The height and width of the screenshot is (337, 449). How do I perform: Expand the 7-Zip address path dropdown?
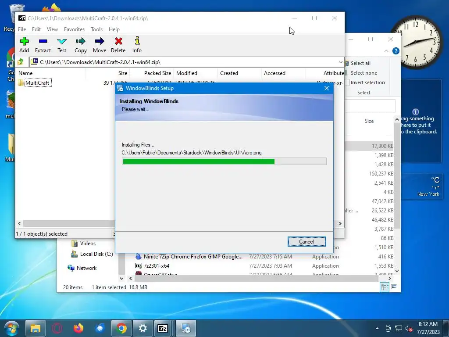[x=340, y=62]
